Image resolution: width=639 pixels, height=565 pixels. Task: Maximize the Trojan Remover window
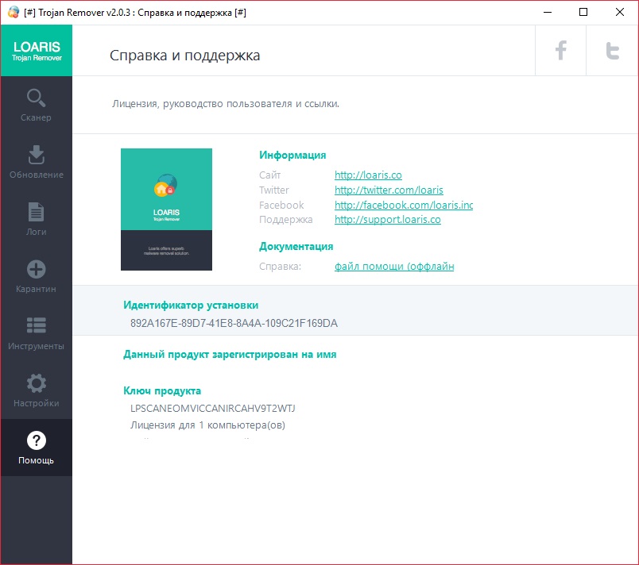point(583,12)
